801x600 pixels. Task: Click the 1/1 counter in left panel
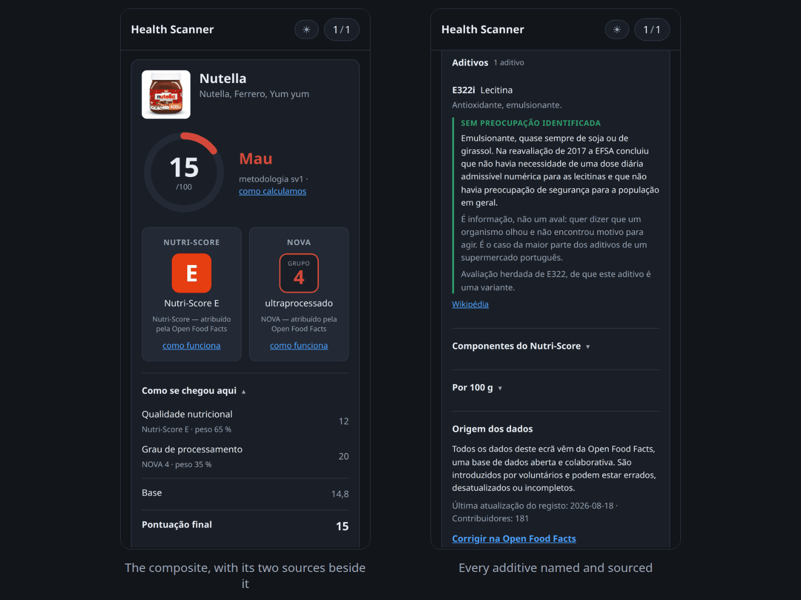(341, 29)
